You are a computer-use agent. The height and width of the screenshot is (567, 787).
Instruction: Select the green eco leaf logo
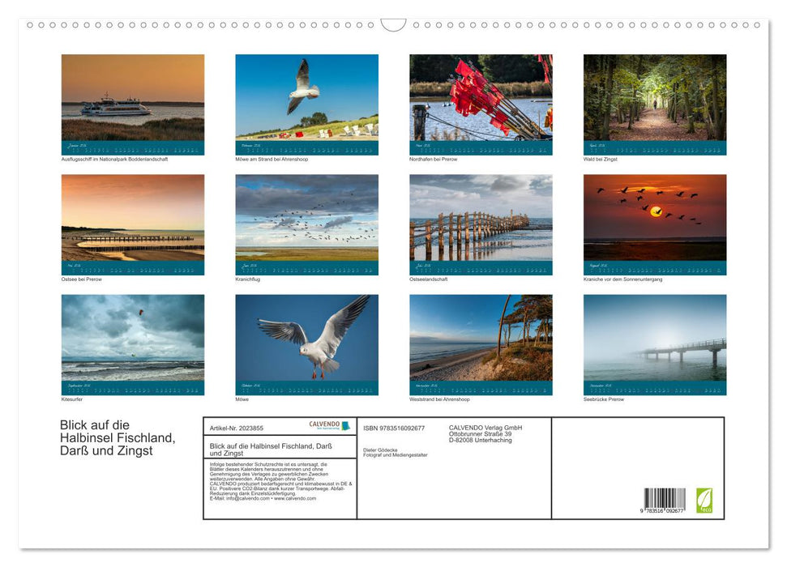click(x=704, y=500)
